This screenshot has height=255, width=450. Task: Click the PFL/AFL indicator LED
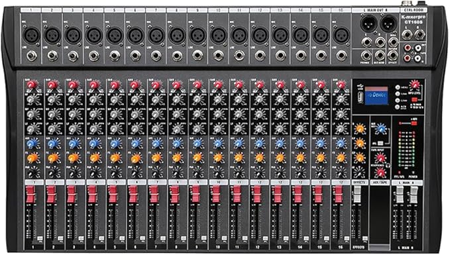pyautogui.click(x=399, y=173)
